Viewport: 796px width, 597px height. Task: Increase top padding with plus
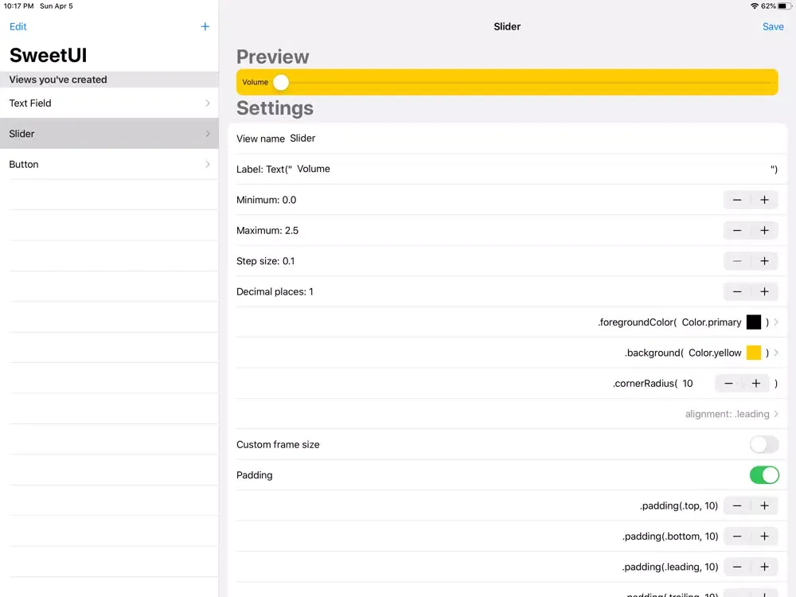point(764,505)
